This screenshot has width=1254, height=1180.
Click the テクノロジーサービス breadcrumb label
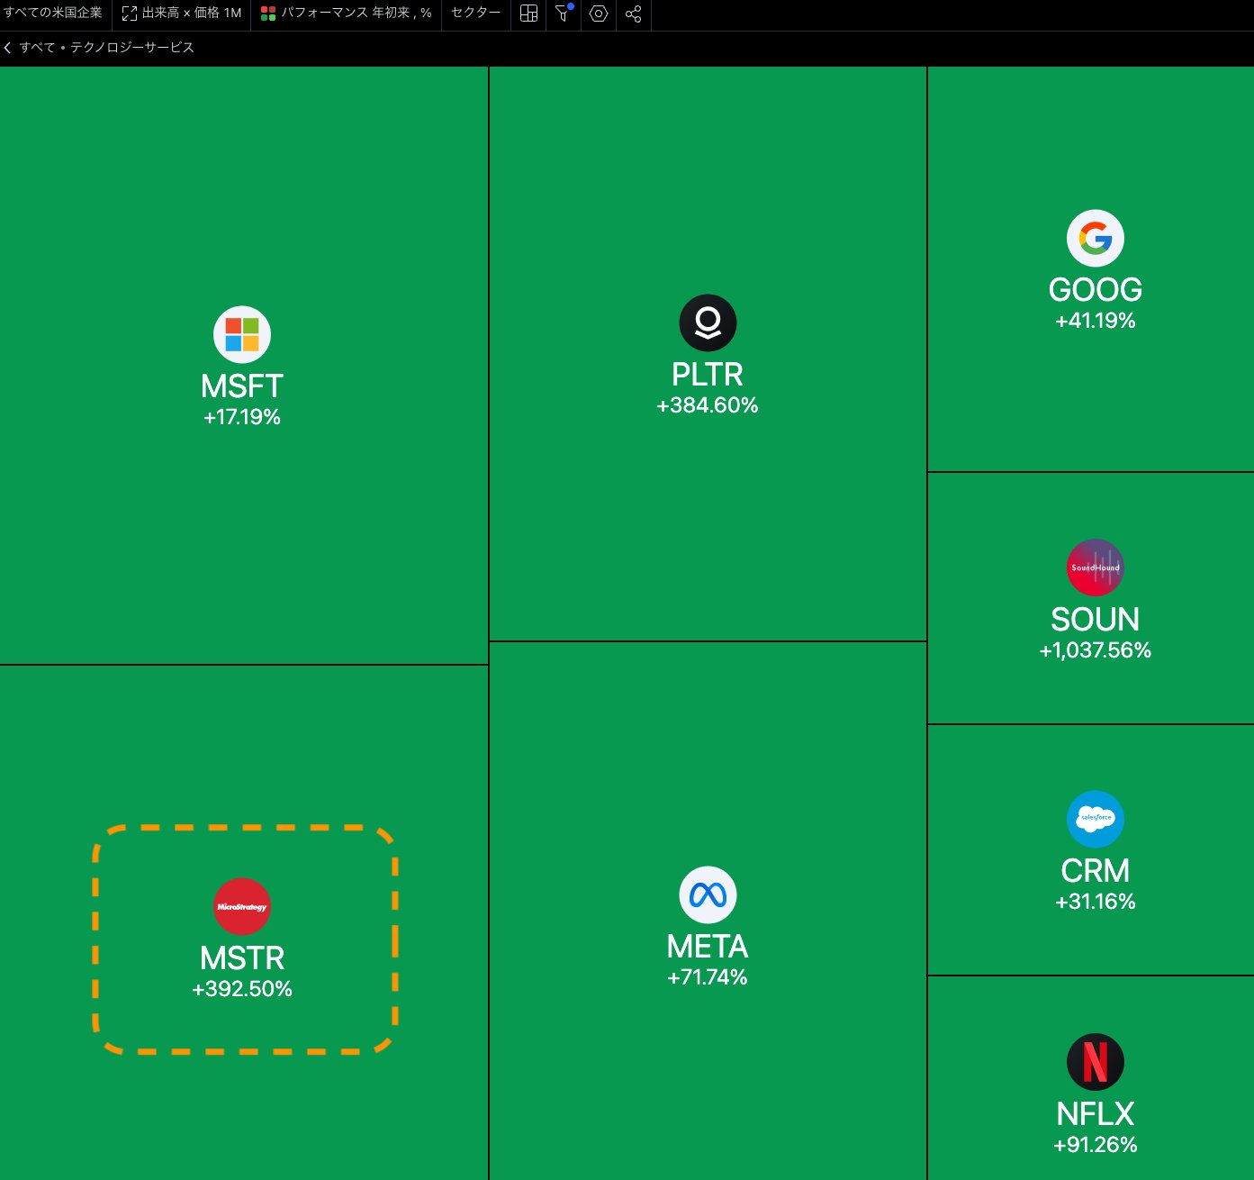(132, 48)
